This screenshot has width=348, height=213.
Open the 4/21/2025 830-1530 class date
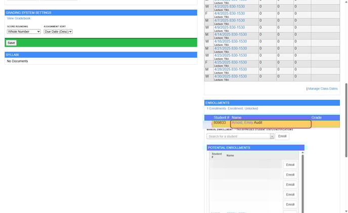point(230,49)
